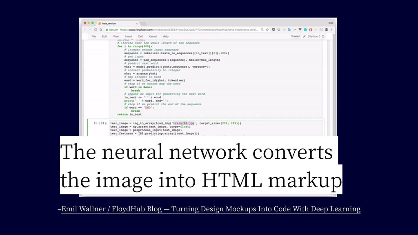Click the 'train/86.jpg' highlighted string
The image size is (418, 235).
click(x=184, y=123)
